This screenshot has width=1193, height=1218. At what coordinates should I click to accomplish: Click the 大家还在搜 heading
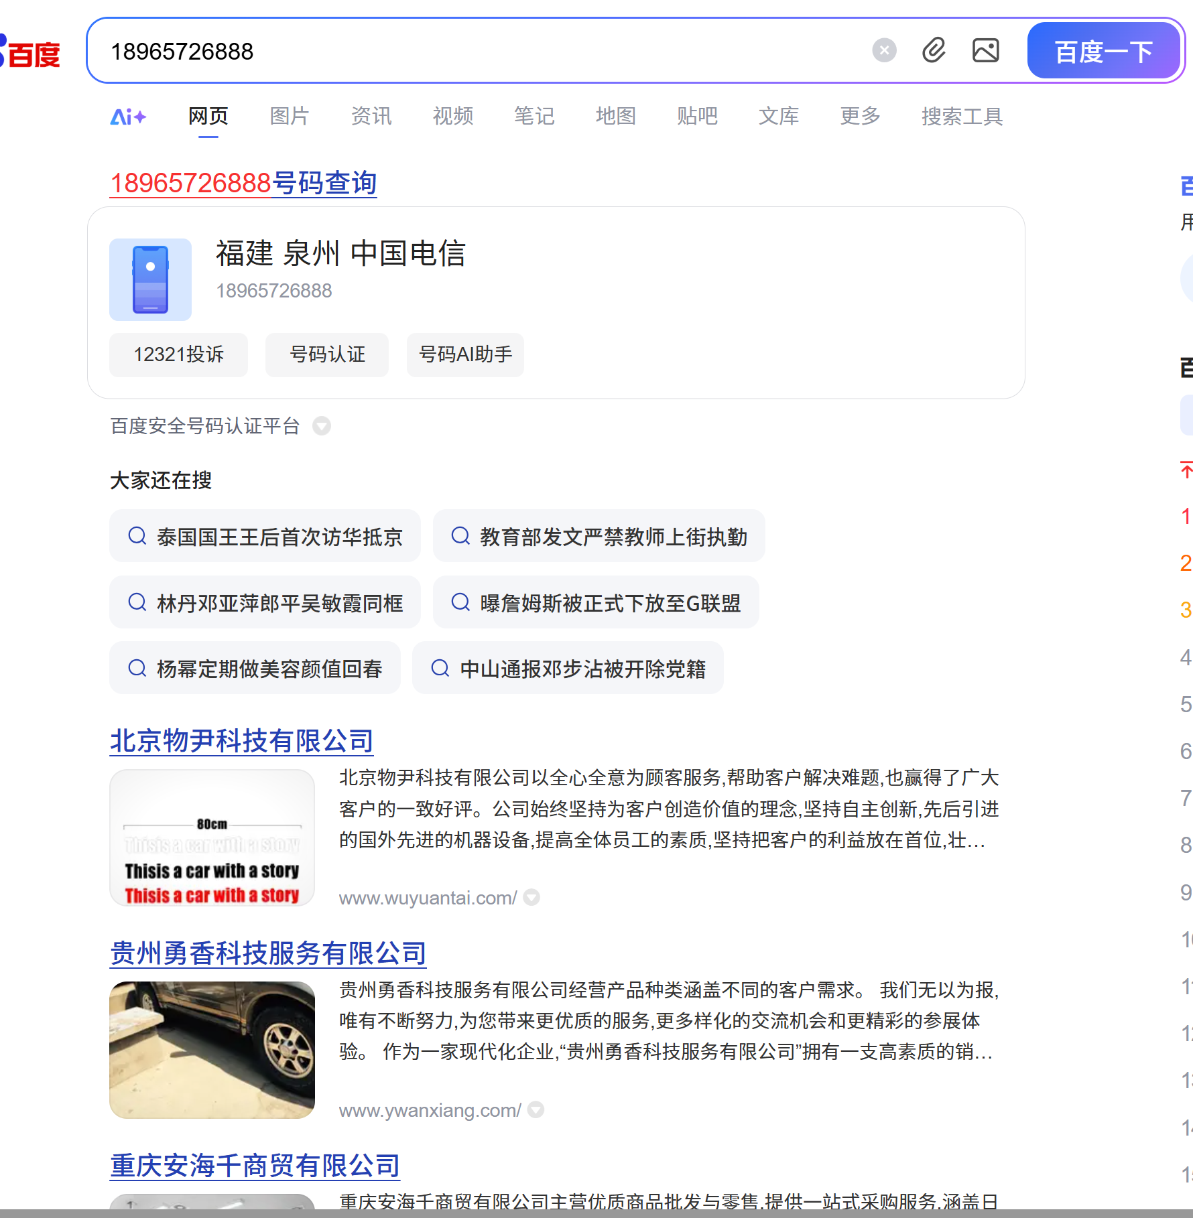[x=161, y=480]
